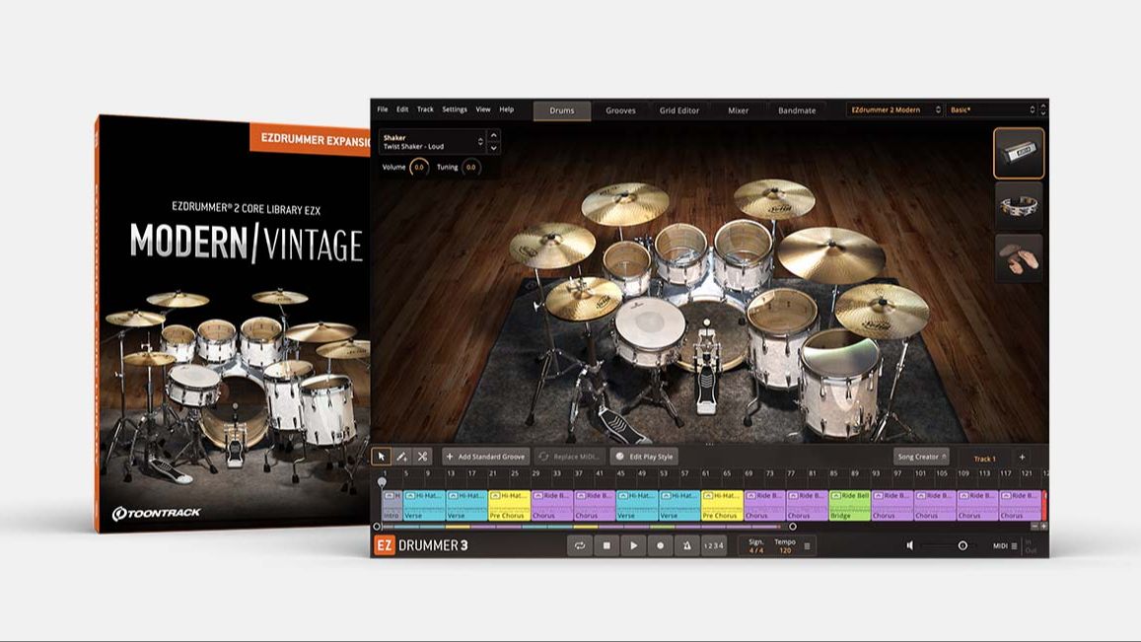Zoom out the timeline with minus icon
Viewport: 1141px width, 642px height.
click(x=1034, y=527)
